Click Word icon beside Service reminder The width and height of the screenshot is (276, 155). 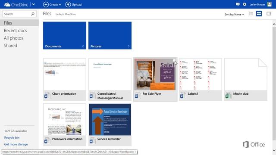point(92,141)
